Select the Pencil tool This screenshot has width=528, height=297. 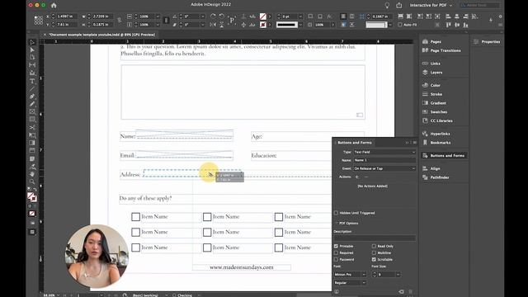[x=32, y=104]
